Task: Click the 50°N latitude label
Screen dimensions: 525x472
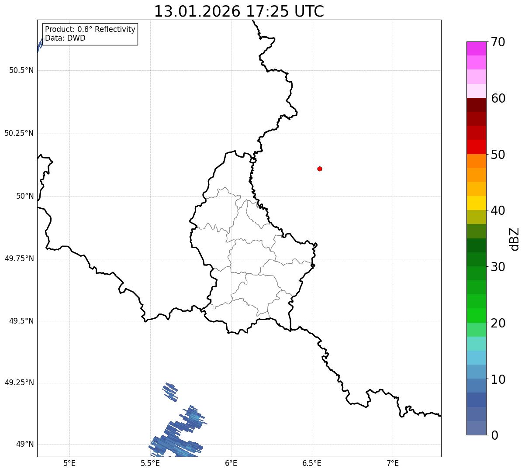Action: point(25,196)
